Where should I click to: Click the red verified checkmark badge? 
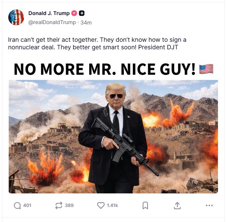pyautogui.click(x=74, y=13)
